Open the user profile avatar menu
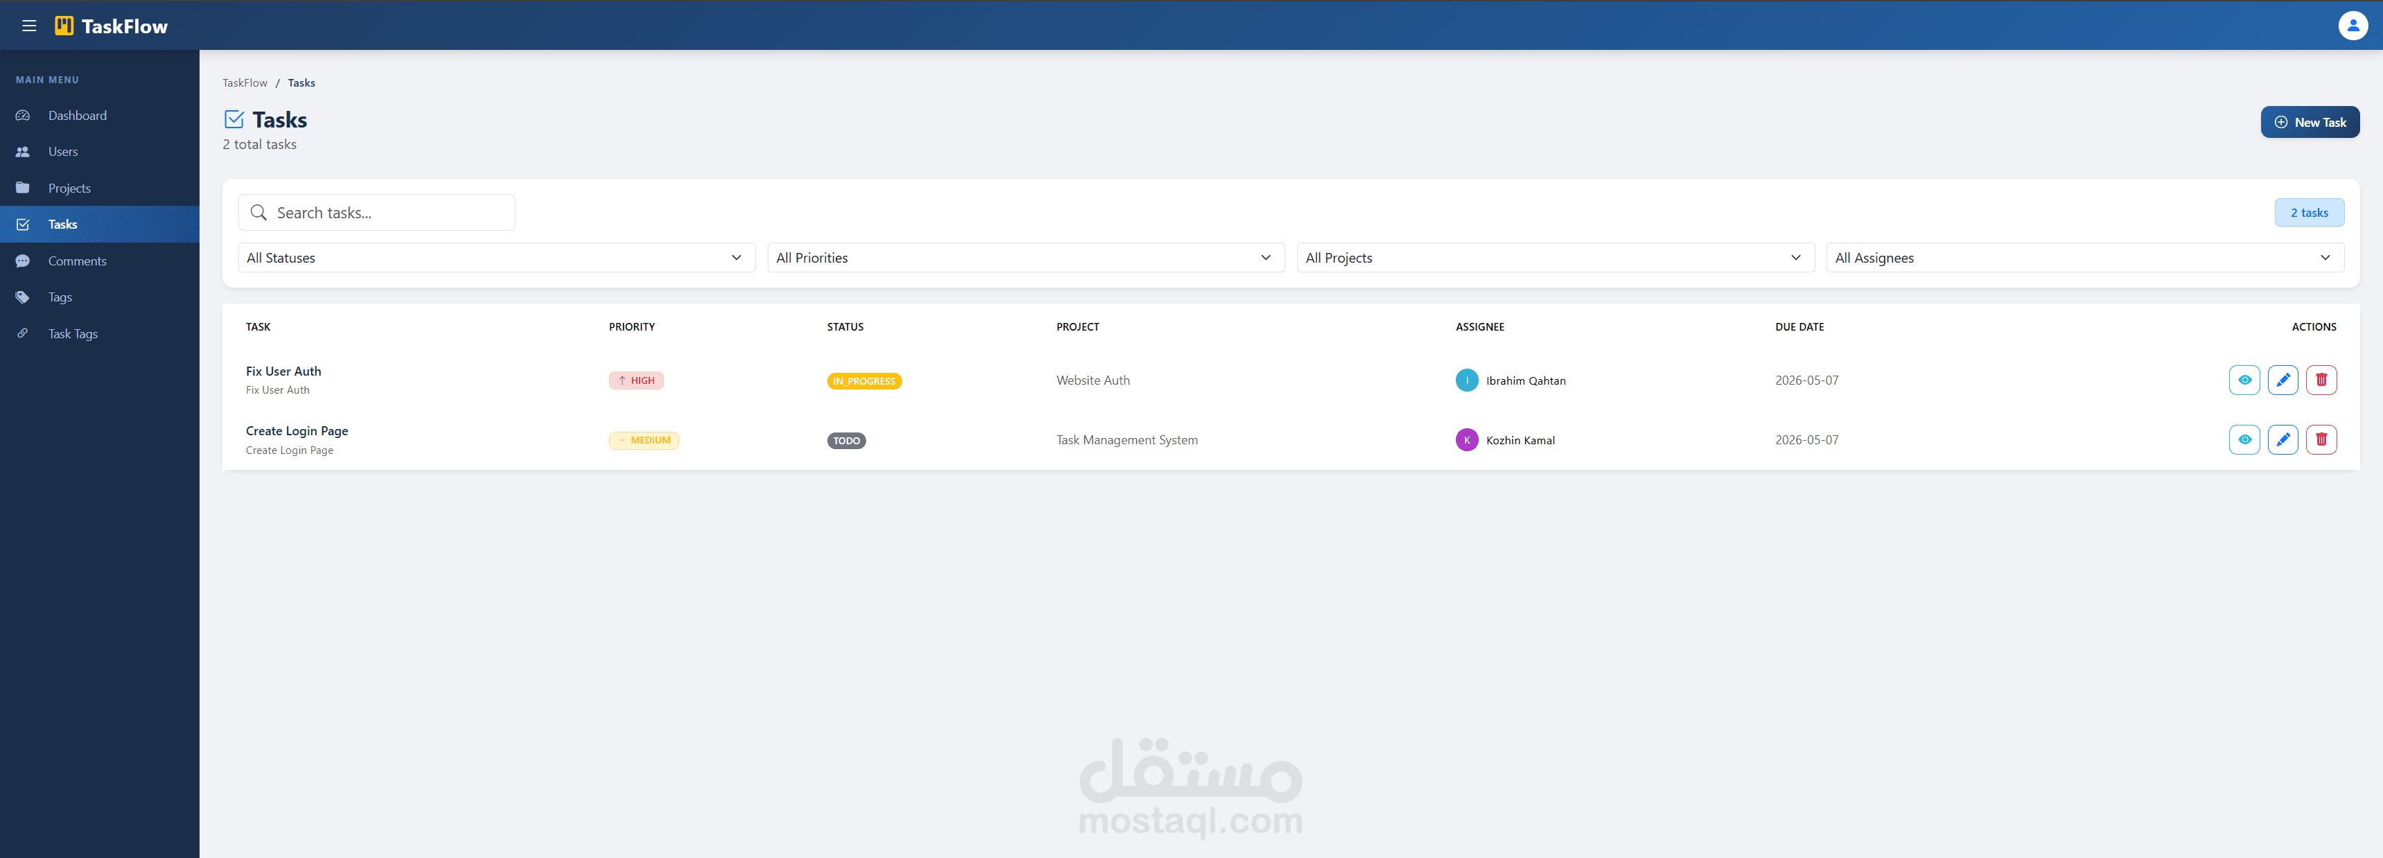The height and width of the screenshot is (858, 2383). tap(2353, 25)
